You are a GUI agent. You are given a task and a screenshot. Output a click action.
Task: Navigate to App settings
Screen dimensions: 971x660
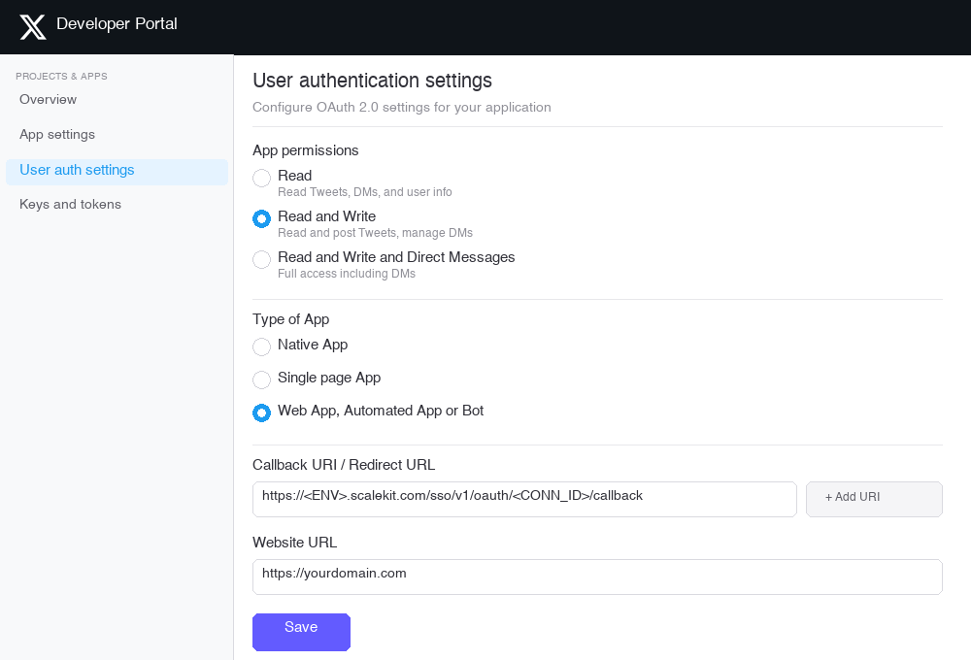pyautogui.click(x=56, y=134)
